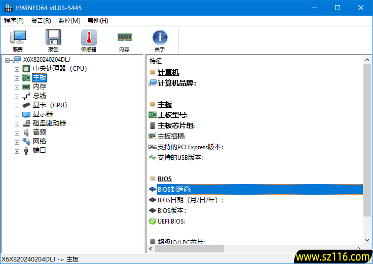Click the USB icon beside 支持的USB版本
373x264 pixels.
click(x=152, y=157)
